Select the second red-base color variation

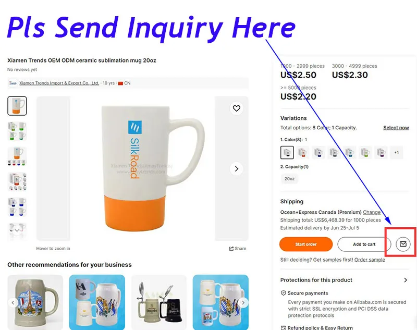click(303, 152)
